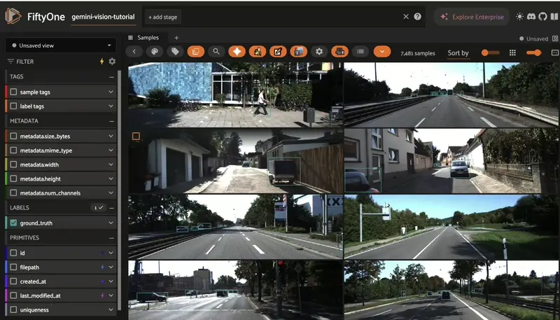Viewport: 560px width, 320px height.
Task: Expand the label tags chevron
Action: (111, 106)
